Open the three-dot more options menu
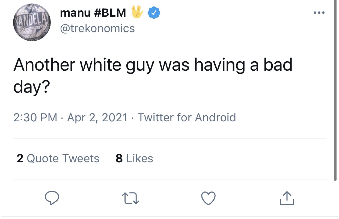This screenshot has width=339, height=219. (x=319, y=13)
